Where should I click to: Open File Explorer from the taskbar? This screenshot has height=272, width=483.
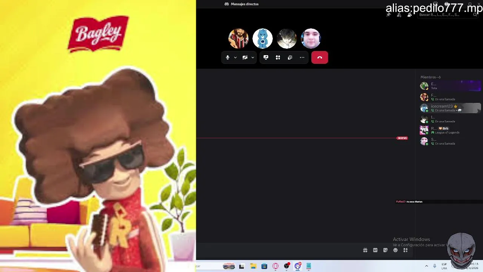point(253,266)
